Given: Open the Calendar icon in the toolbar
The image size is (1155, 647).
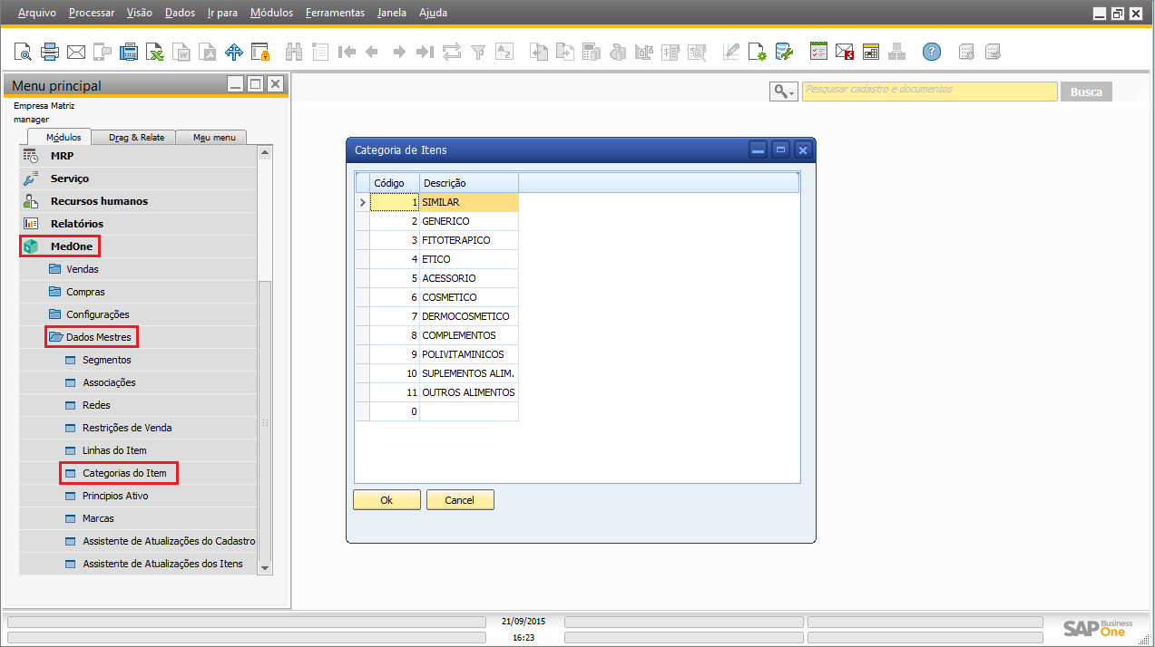Looking at the screenshot, I should point(871,52).
